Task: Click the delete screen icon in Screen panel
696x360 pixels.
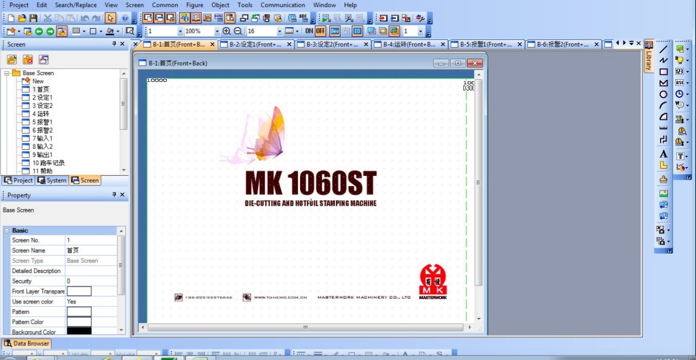Action: 28,60
